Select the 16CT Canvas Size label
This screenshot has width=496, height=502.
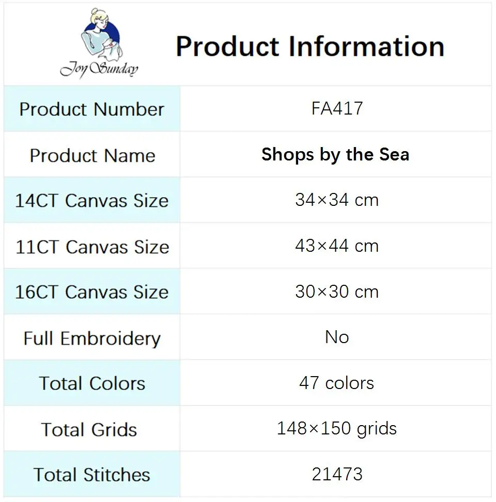coord(91,292)
